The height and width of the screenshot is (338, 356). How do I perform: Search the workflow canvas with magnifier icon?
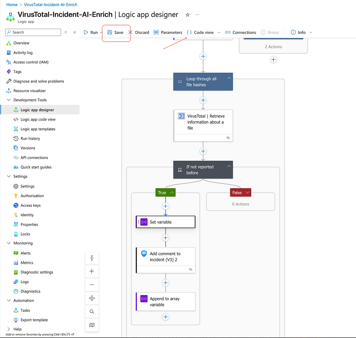pos(92,311)
